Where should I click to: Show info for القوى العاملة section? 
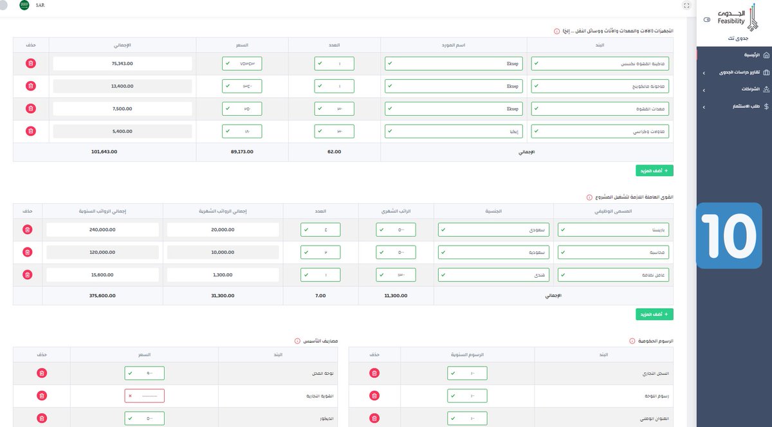(589, 197)
